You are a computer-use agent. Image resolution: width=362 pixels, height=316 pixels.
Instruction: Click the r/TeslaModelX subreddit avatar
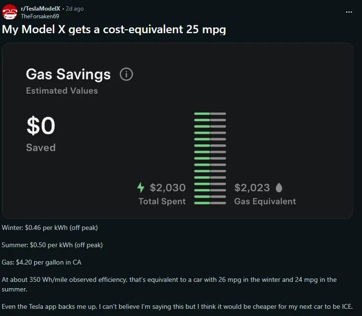10,12
